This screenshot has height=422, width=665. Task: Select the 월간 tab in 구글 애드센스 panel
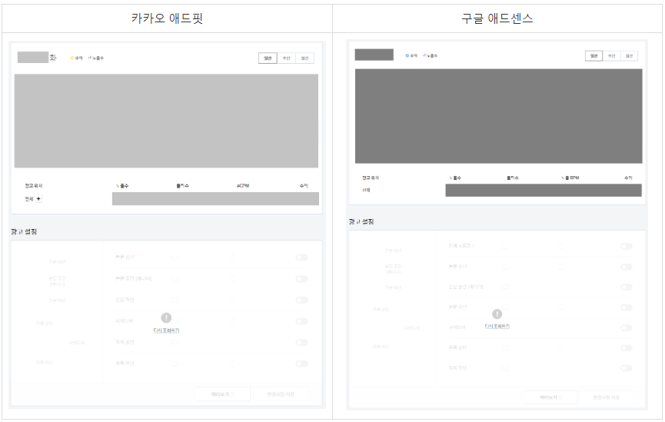pos(629,56)
